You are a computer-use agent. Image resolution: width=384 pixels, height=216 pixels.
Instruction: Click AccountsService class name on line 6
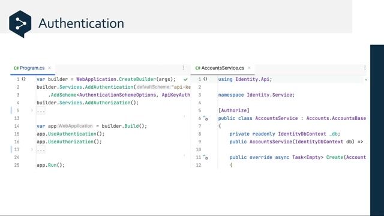click(x=277, y=118)
